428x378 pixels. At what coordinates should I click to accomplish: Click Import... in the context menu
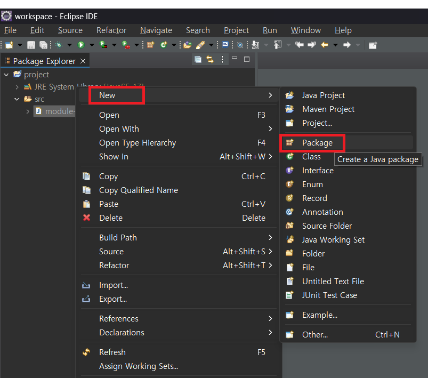pyautogui.click(x=179, y=285)
